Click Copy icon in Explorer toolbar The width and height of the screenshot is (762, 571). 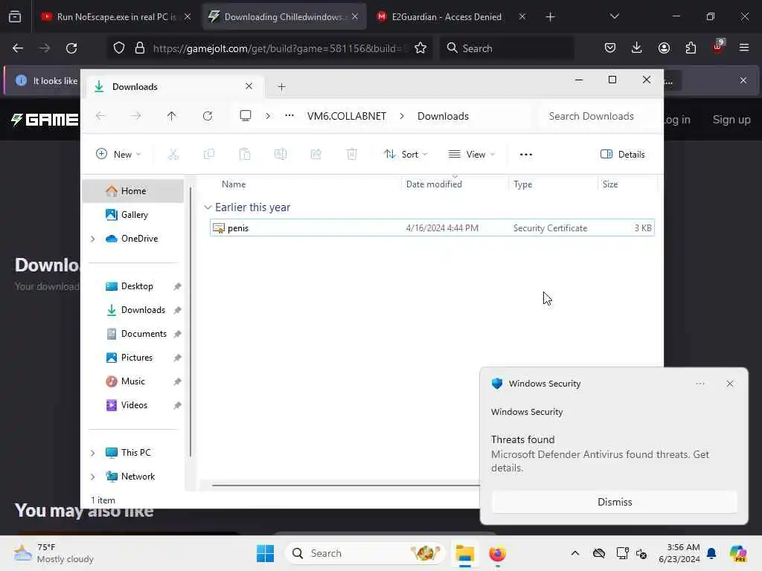tap(209, 155)
